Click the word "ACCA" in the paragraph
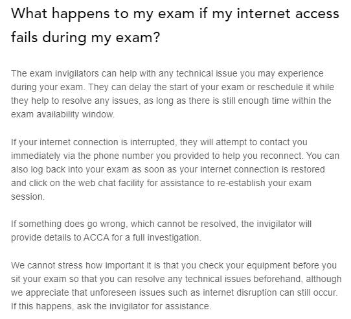Image resolution: width=351 pixels, height=319 pixels. (x=96, y=238)
